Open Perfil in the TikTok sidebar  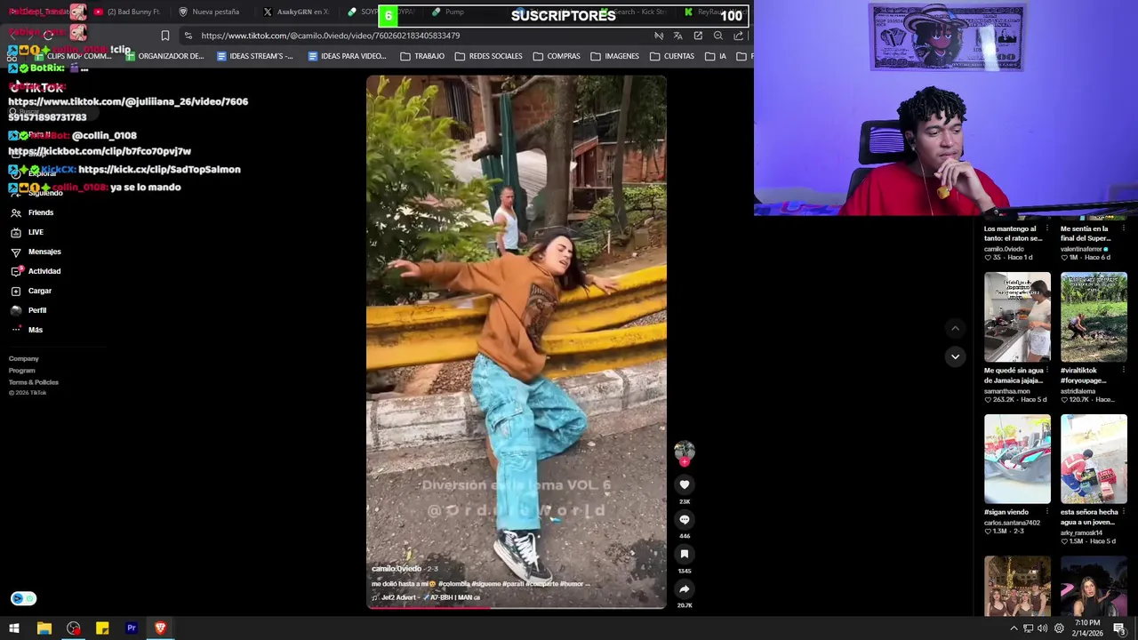37,310
